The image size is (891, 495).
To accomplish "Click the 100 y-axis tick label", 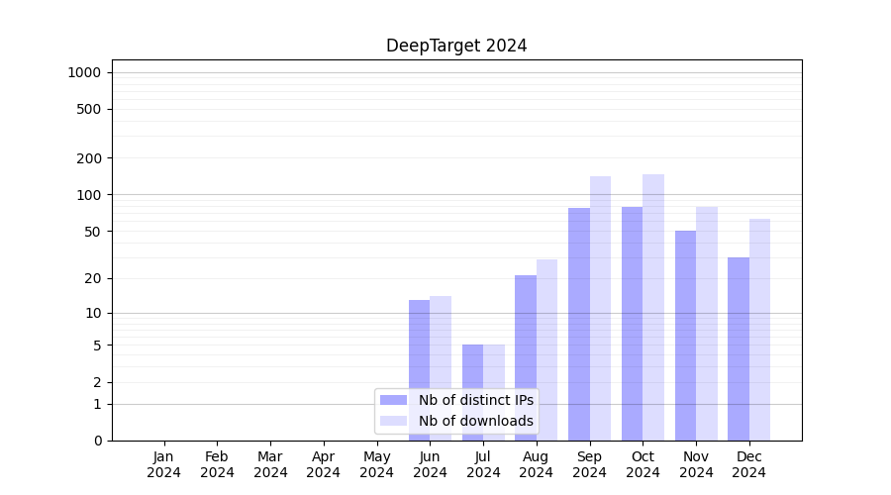I will coord(88,195).
